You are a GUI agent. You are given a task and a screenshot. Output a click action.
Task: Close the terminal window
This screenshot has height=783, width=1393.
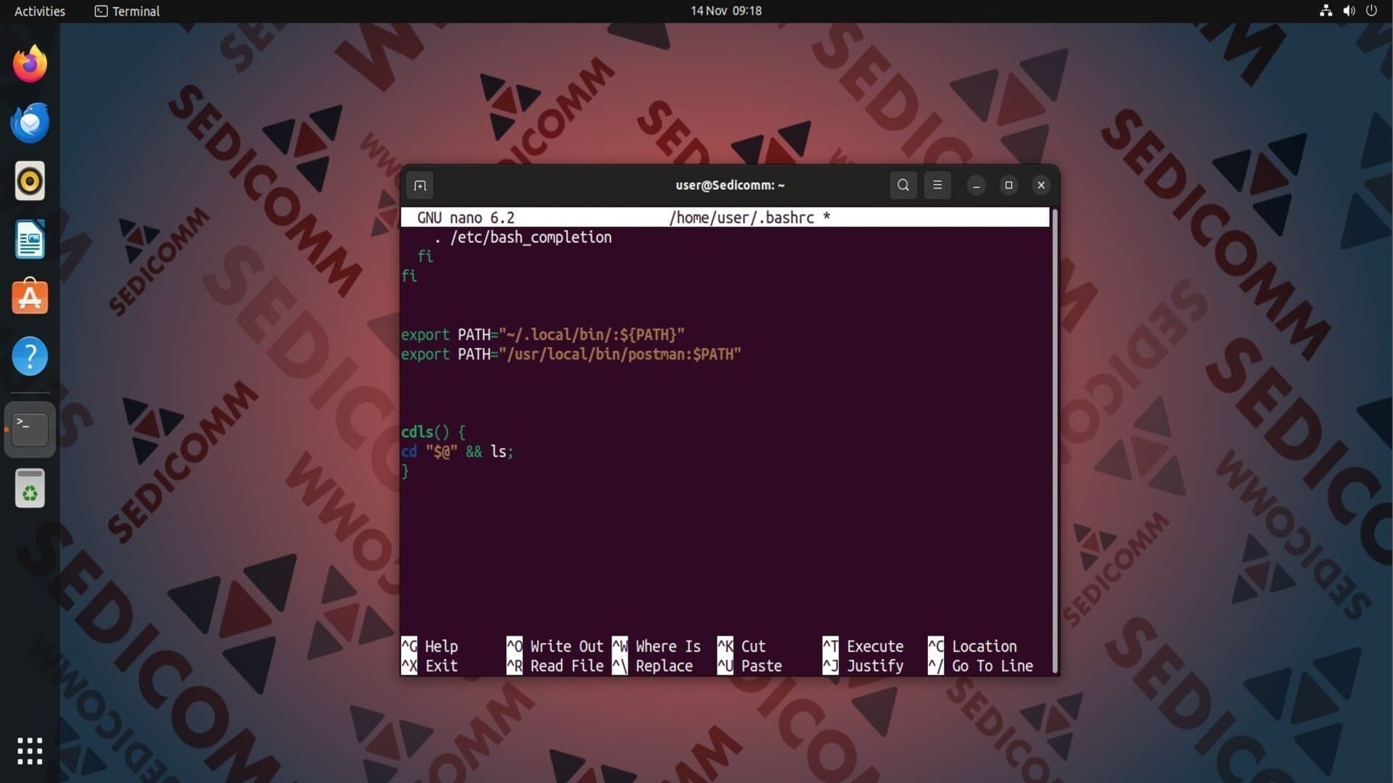pyautogui.click(x=1041, y=186)
